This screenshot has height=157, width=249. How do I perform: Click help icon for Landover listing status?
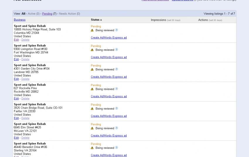coord(116,69)
